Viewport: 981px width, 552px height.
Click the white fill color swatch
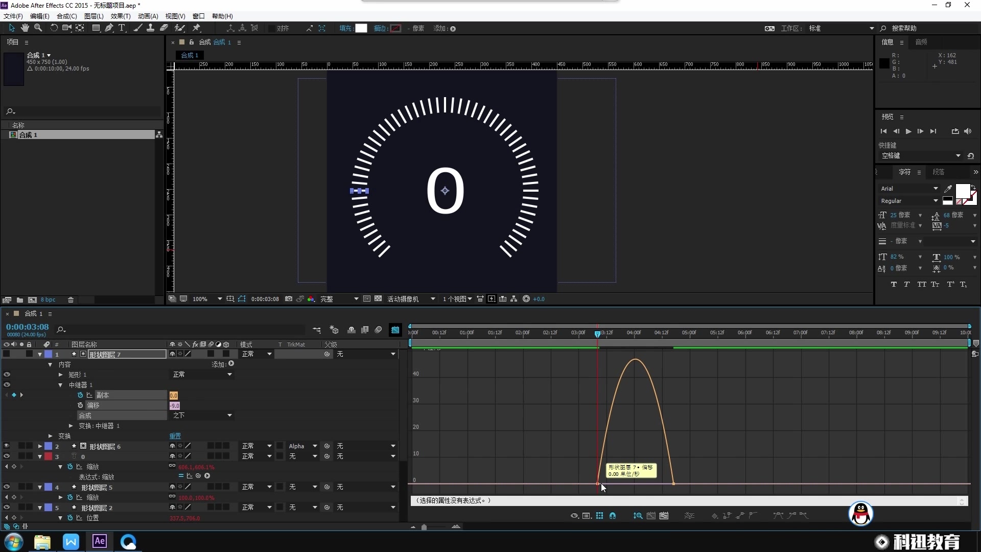pyautogui.click(x=361, y=28)
